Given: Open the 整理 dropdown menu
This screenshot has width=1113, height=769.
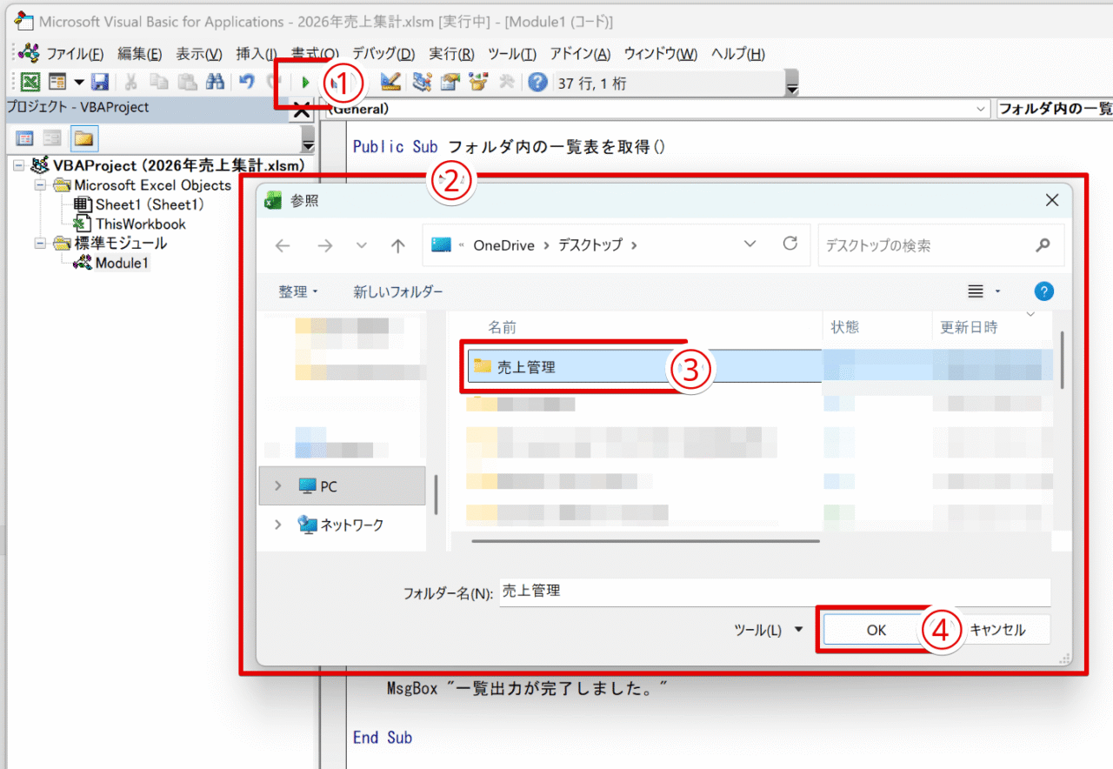Looking at the screenshot, I should [x=297, y=291].
